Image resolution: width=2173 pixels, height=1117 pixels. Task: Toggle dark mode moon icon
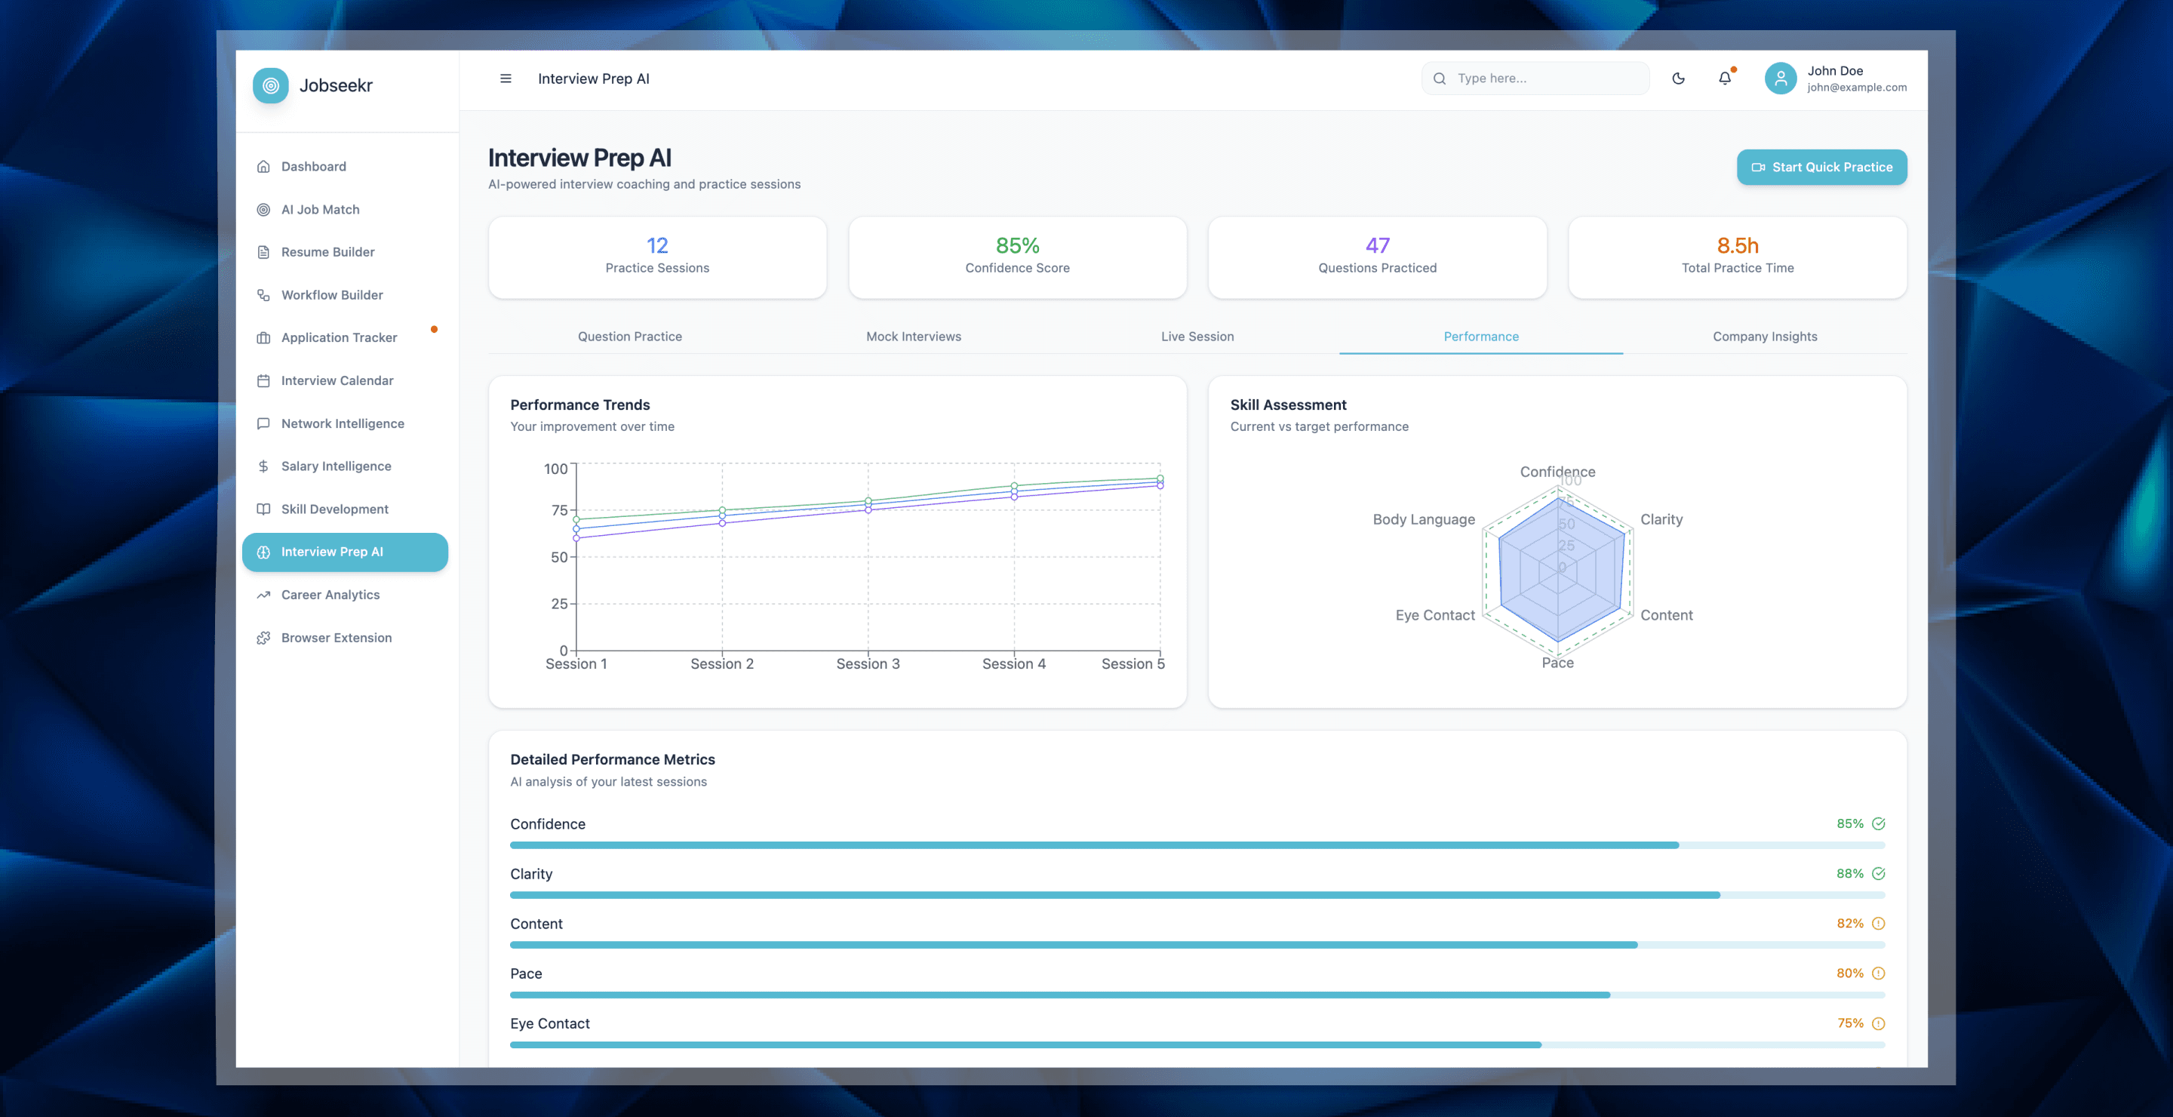click(1678, 78)
